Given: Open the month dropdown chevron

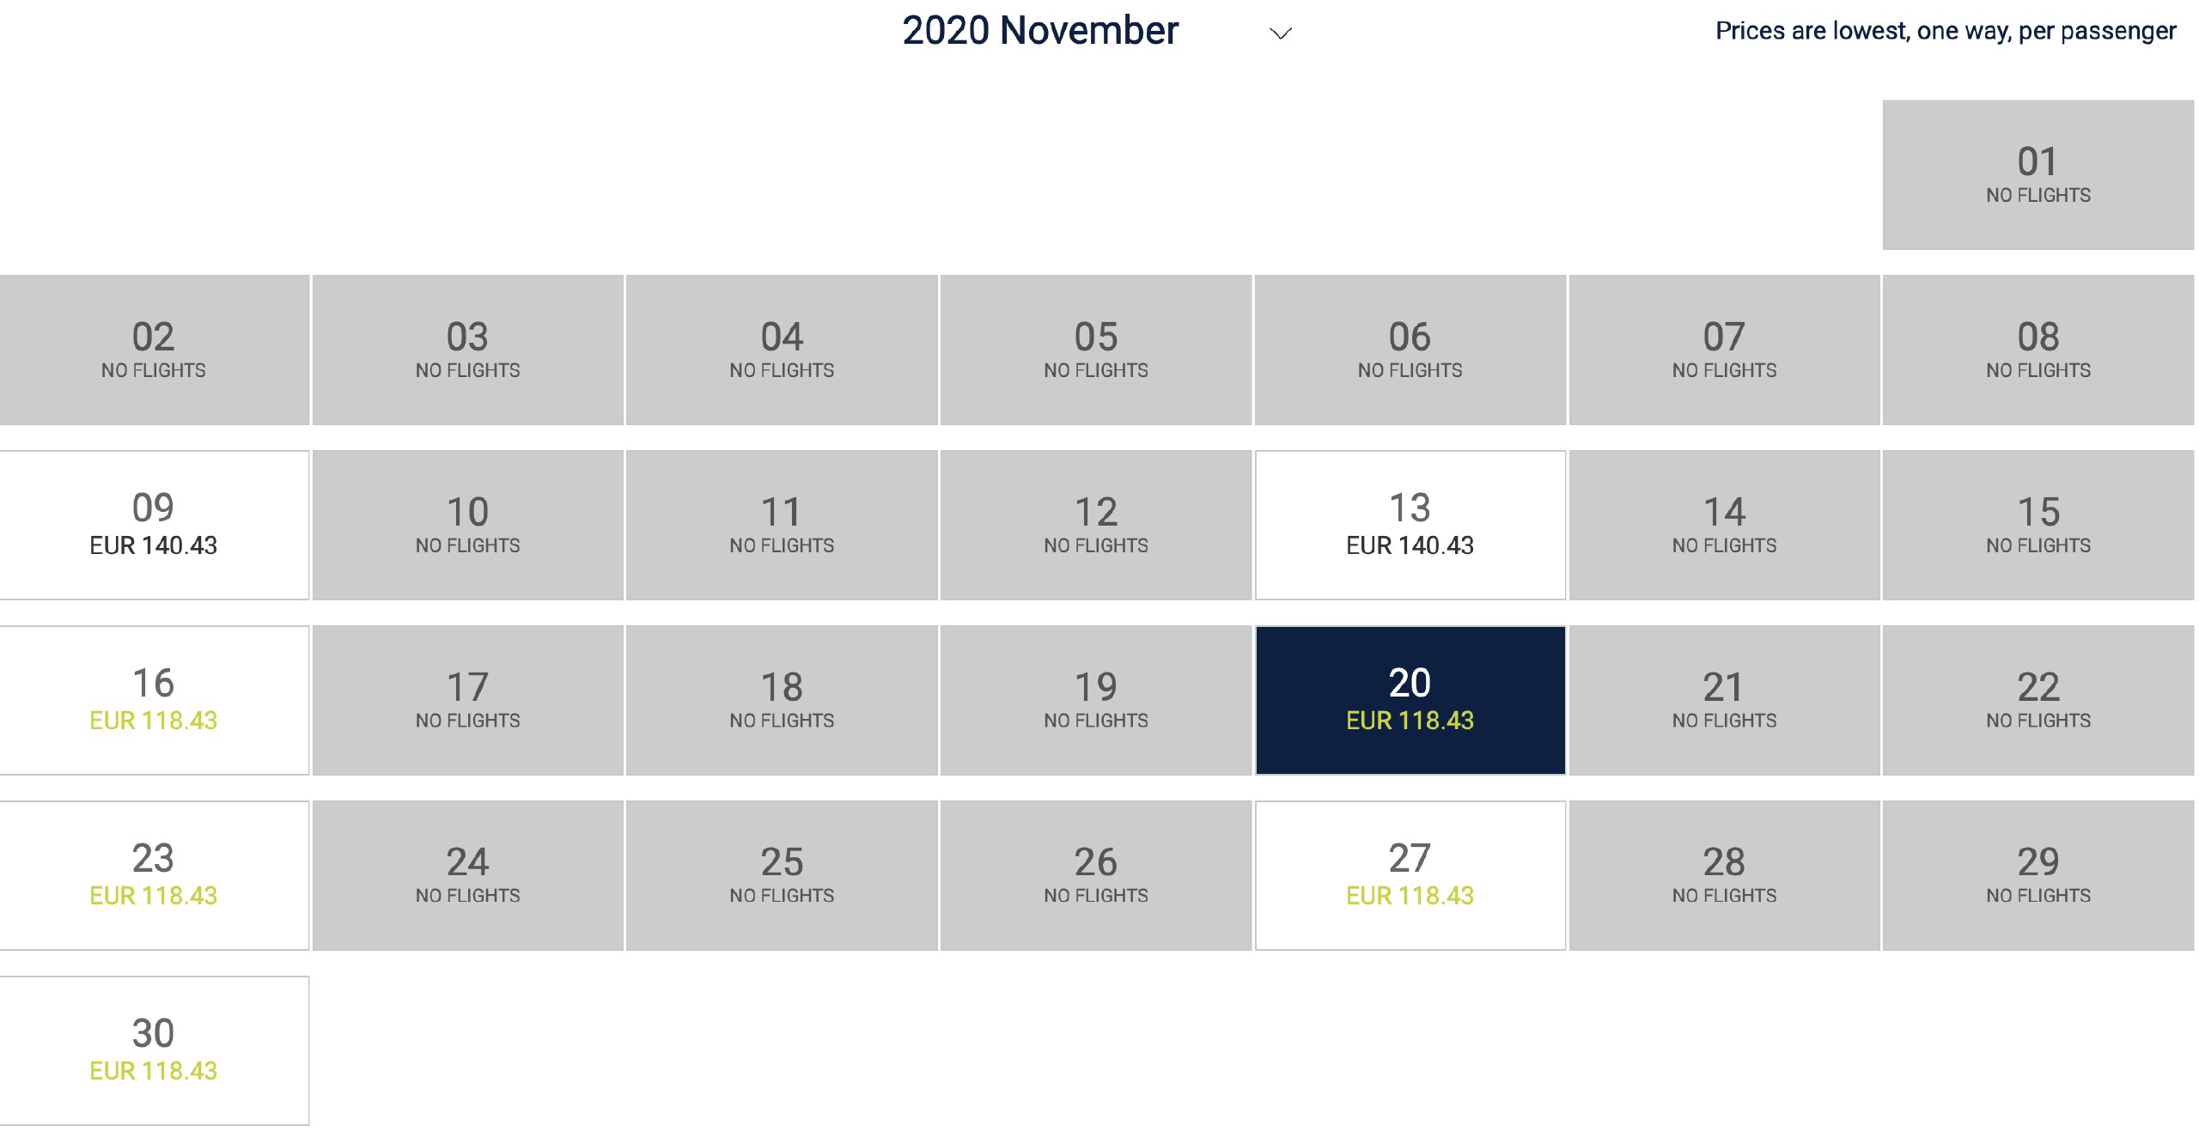Looking at the screenshot, I should tap(1280, 33).
